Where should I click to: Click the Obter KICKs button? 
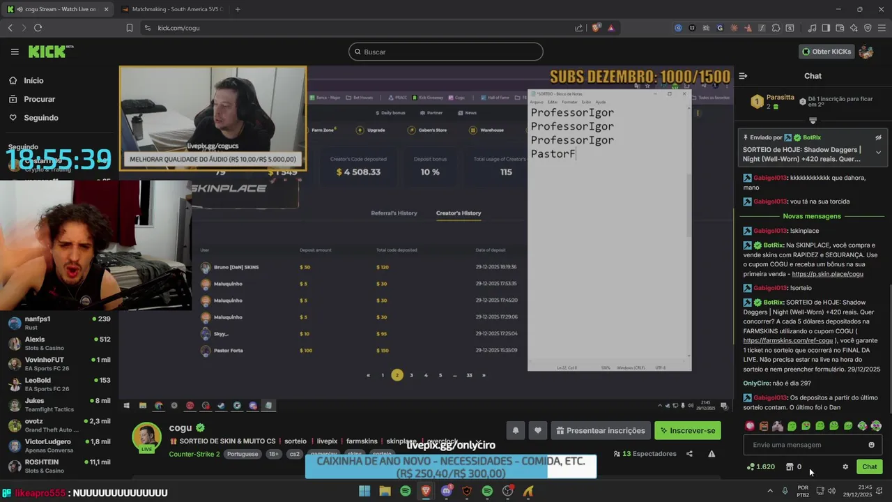pos(826,52)
